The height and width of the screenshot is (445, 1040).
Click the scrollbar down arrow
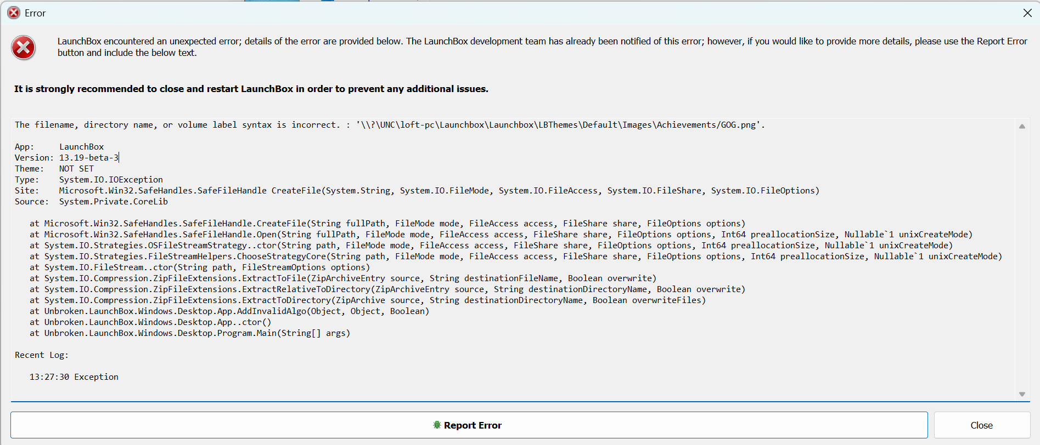1022,394
